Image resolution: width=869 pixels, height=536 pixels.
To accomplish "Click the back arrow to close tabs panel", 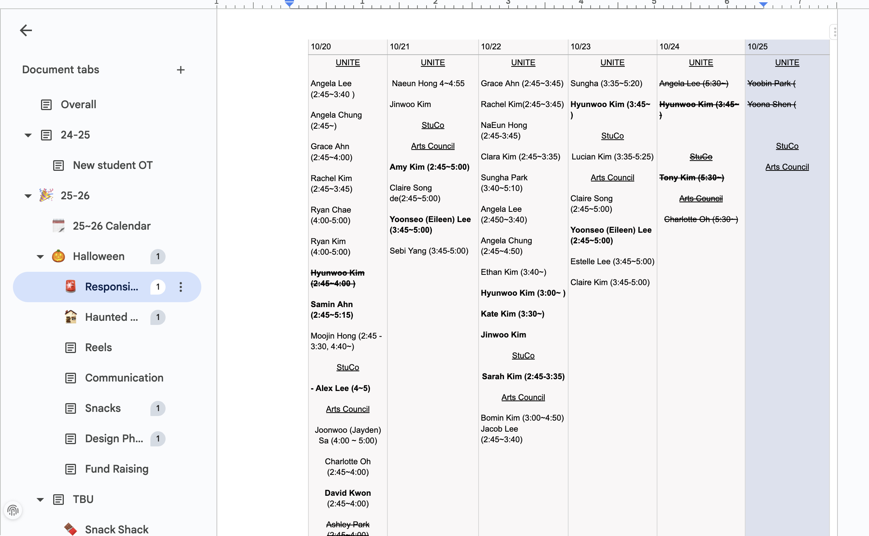I will click(26, 30).
